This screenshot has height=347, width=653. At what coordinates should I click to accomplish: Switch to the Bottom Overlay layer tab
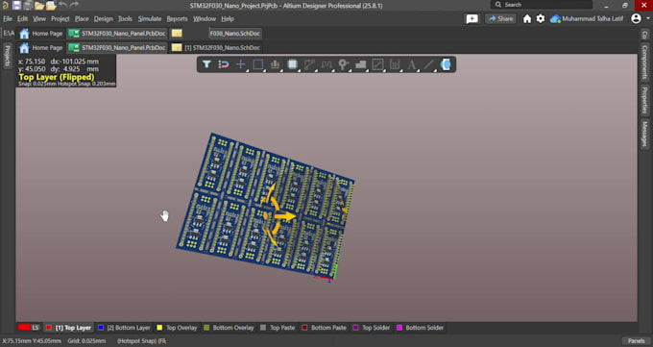point(229,328)
